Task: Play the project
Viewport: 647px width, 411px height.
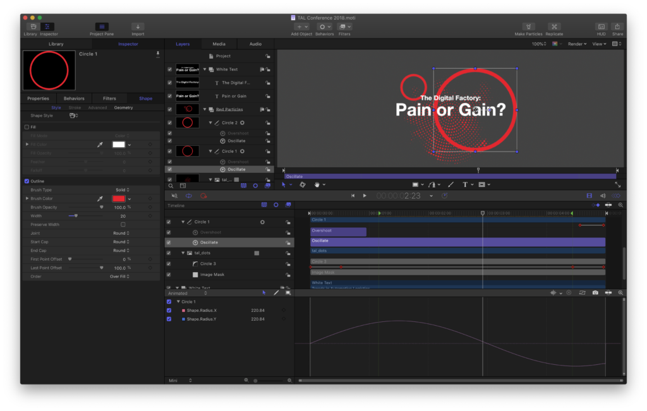Action: [365, 196]
